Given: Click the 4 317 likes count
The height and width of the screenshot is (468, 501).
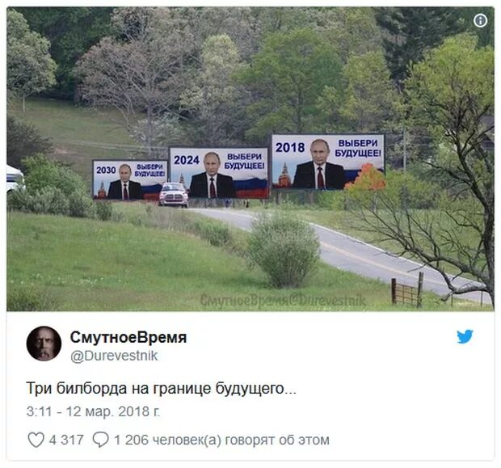Looking at the screenshot, I should point(66,440).
